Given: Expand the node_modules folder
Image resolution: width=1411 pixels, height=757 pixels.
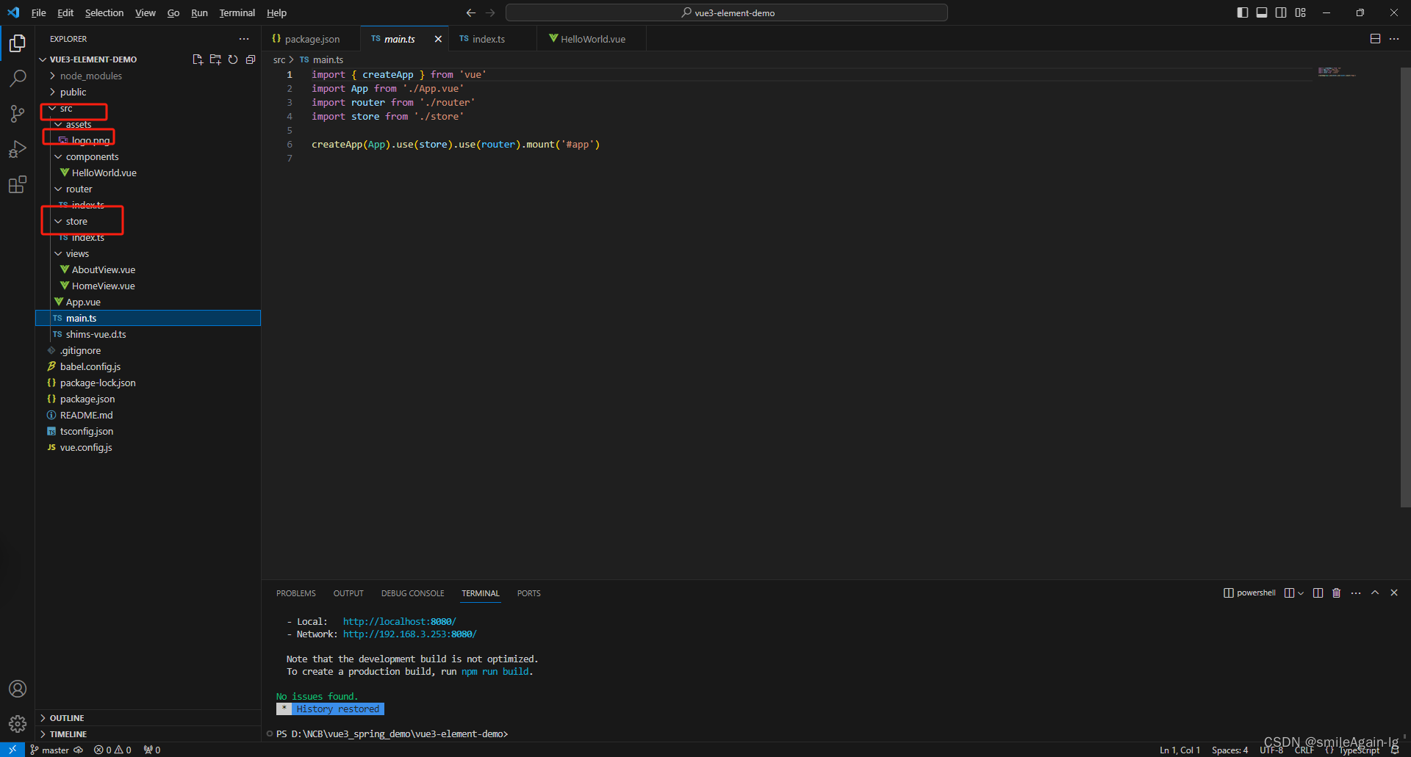Looking at the screenshot, I should [90, 76].
